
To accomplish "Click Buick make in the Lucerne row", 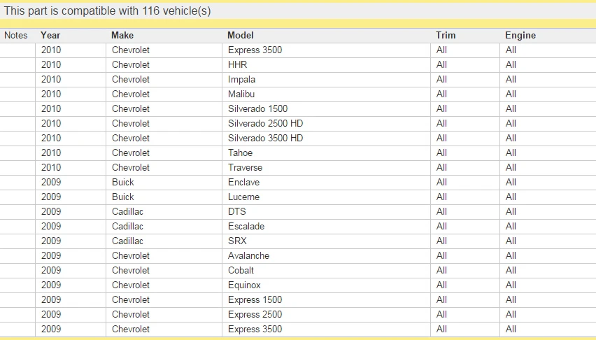I will (x=123, y=197).
